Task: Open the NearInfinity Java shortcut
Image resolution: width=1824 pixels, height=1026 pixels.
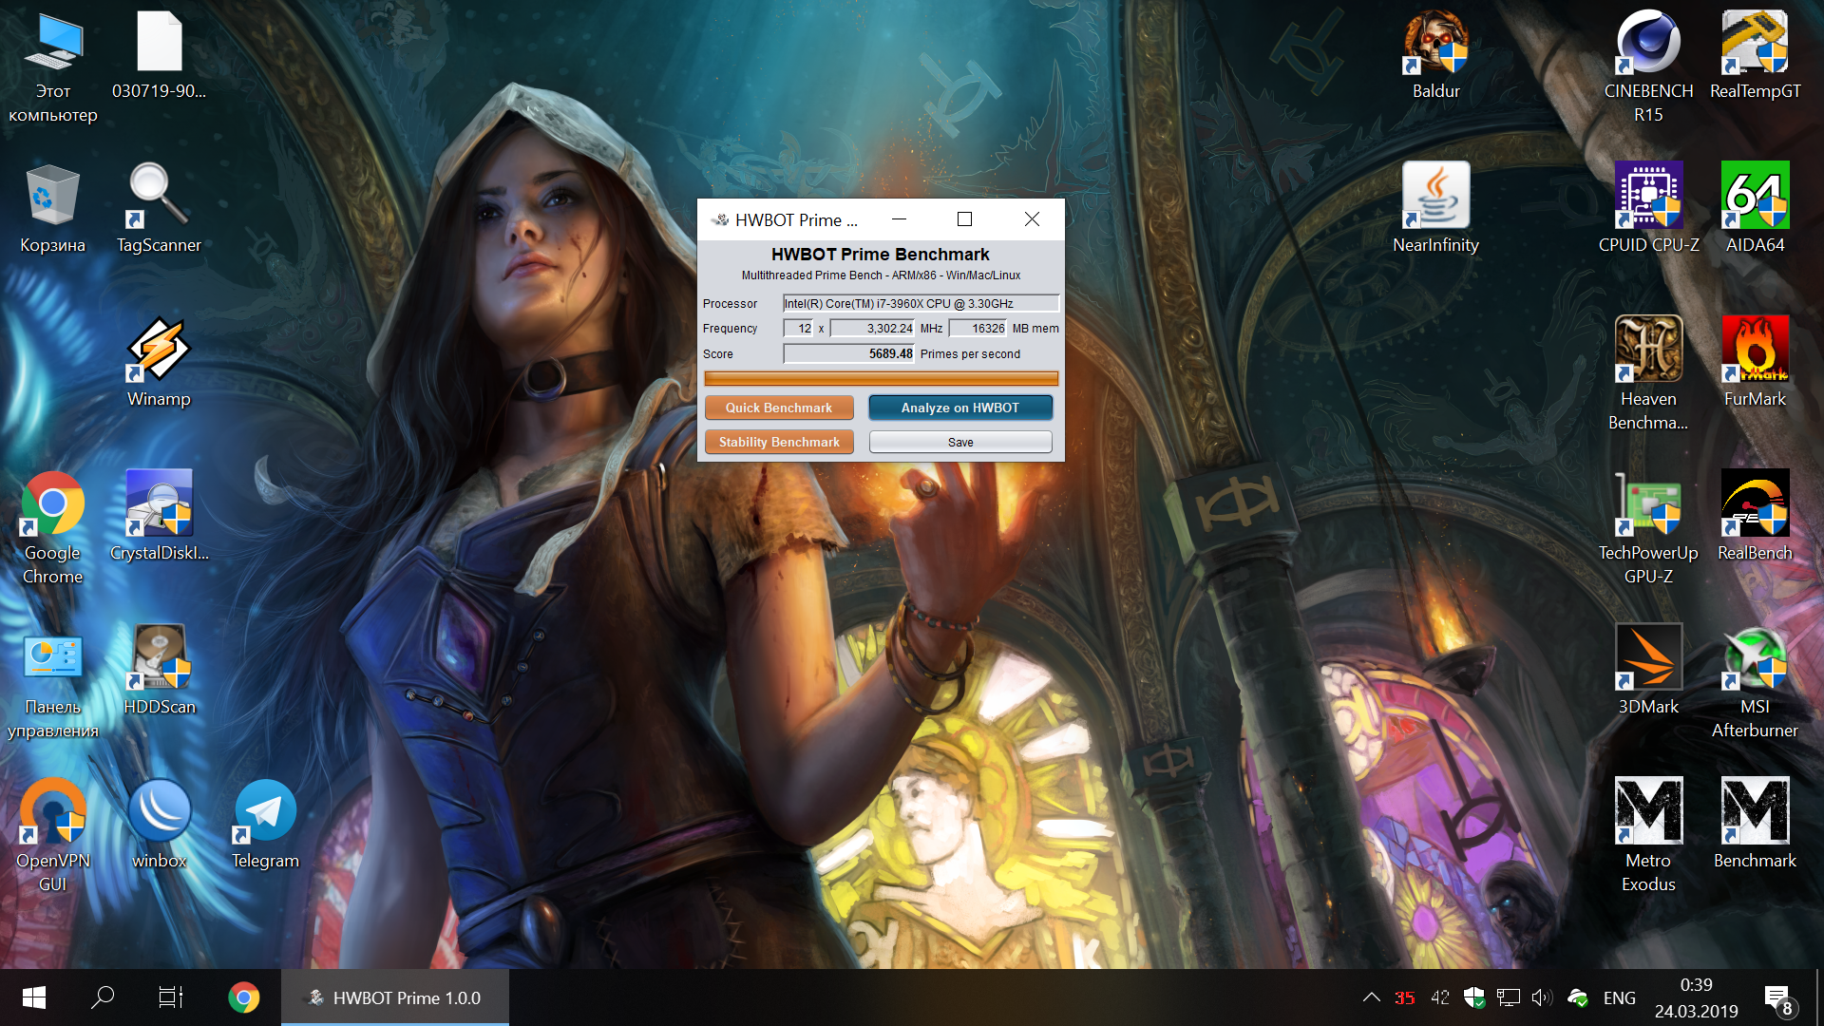Action: pyautogui.click(x=1435, y=209)
